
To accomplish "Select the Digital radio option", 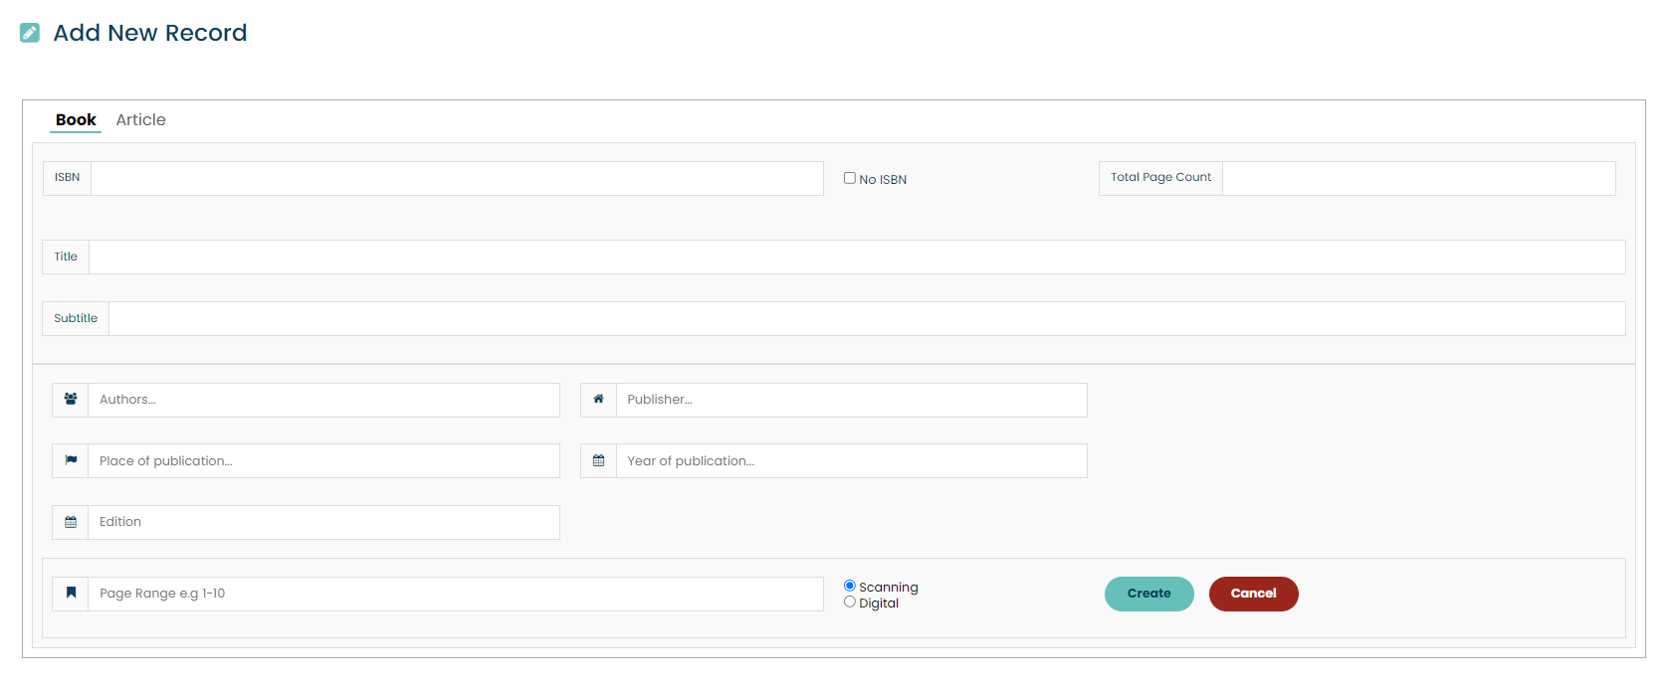I will 850,602.
